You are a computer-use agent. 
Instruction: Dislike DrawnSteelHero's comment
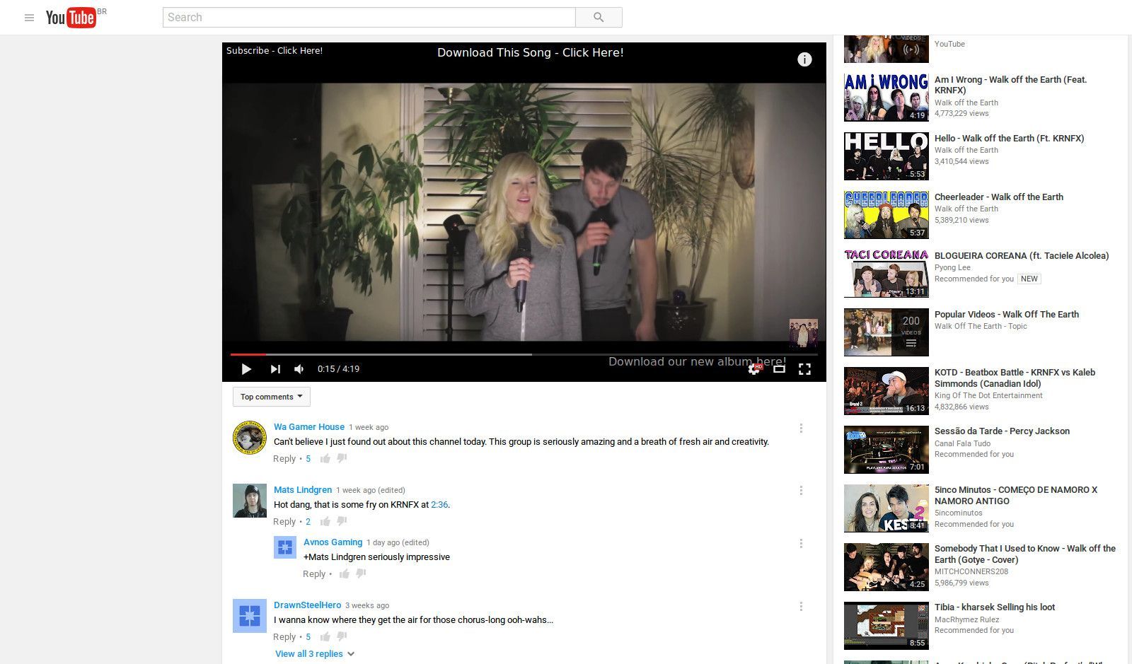point(342,636)
